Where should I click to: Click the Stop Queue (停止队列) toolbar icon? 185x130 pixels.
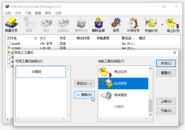coord(173,23)
